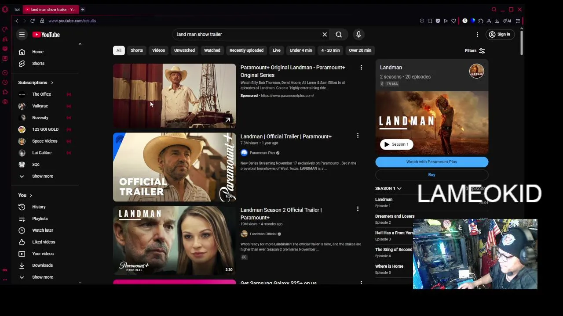Open options for Landman Official Trailer
The height and width of the screenshot is (316, 563).
tap(358, 136)
